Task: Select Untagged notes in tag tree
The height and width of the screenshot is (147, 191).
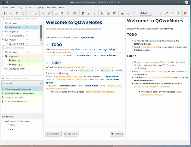Action: [x=17, y=69]
